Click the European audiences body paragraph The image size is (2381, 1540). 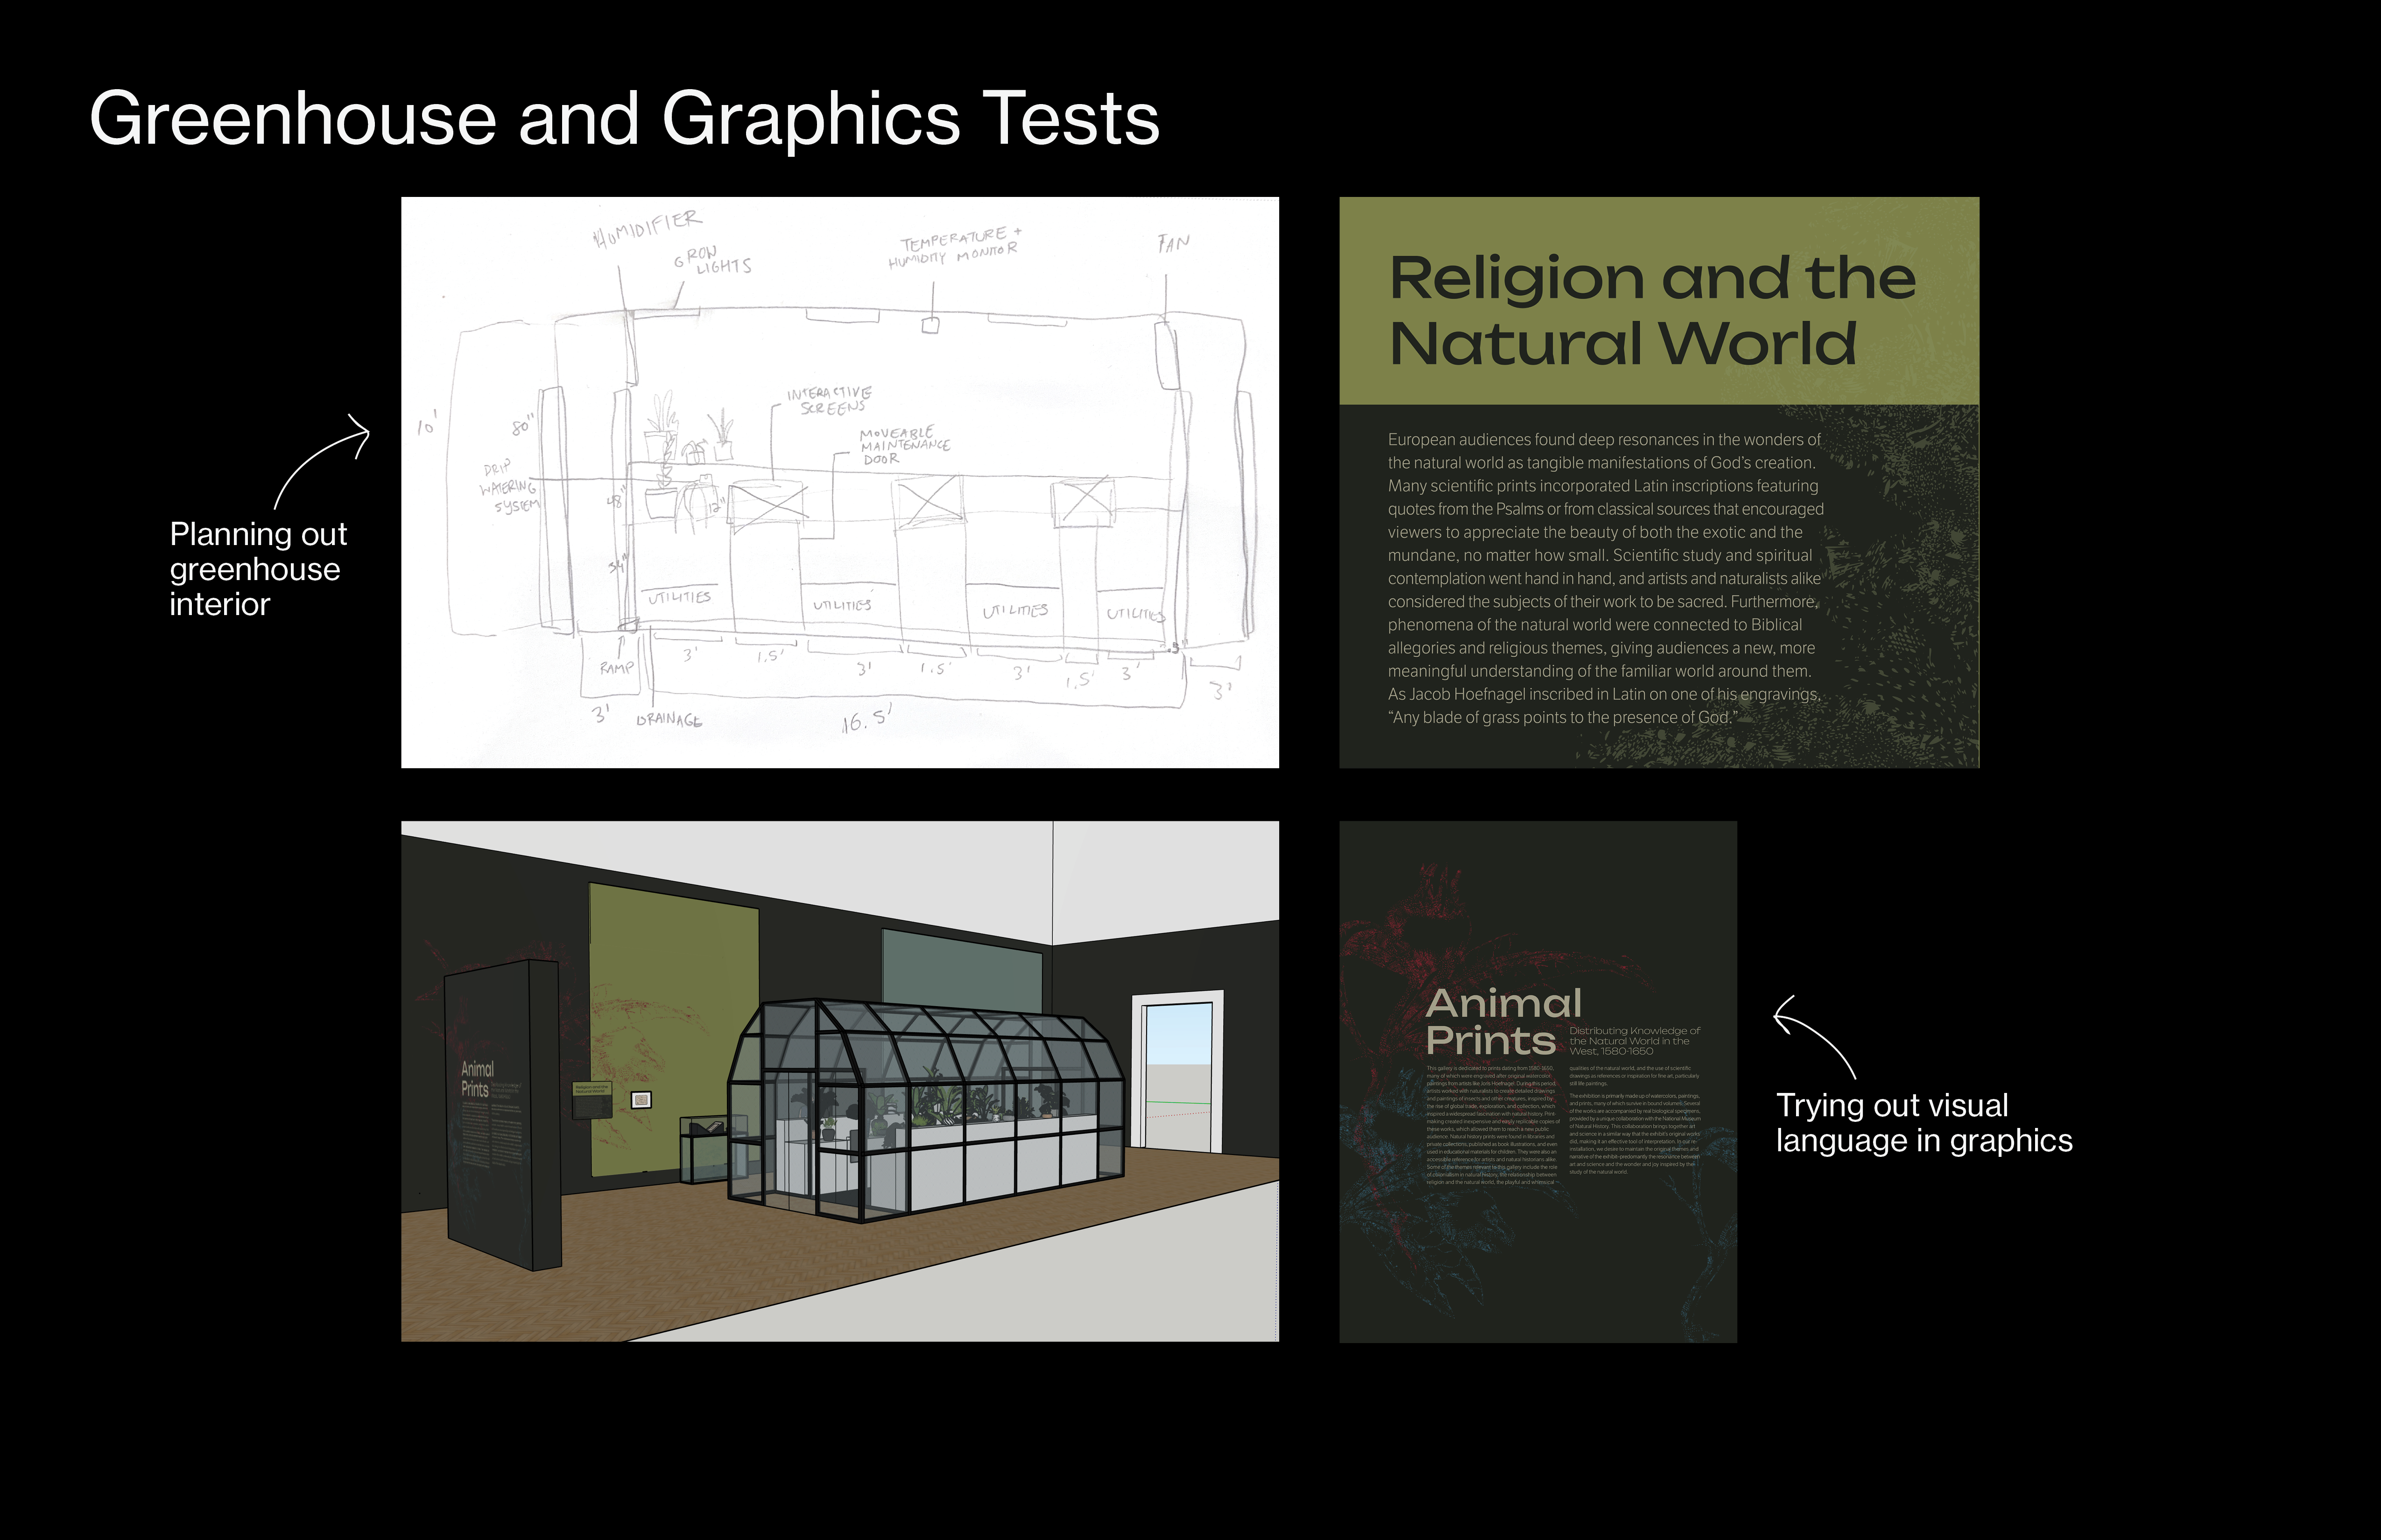pyautogui.click(x=1605, y=578)
